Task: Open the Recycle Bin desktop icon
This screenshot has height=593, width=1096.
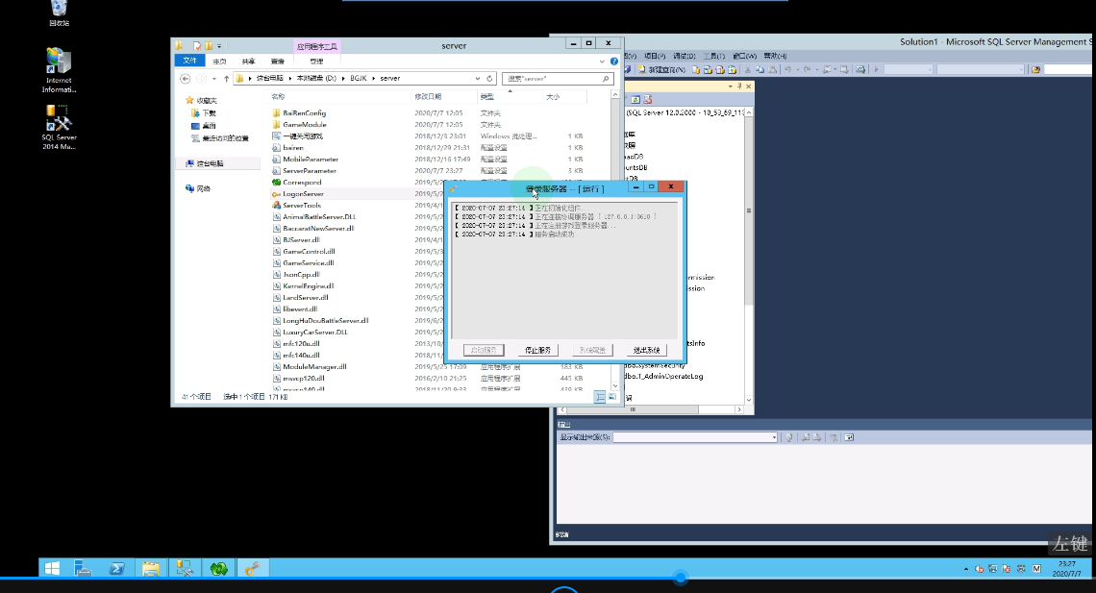Action: coord(59,12)
